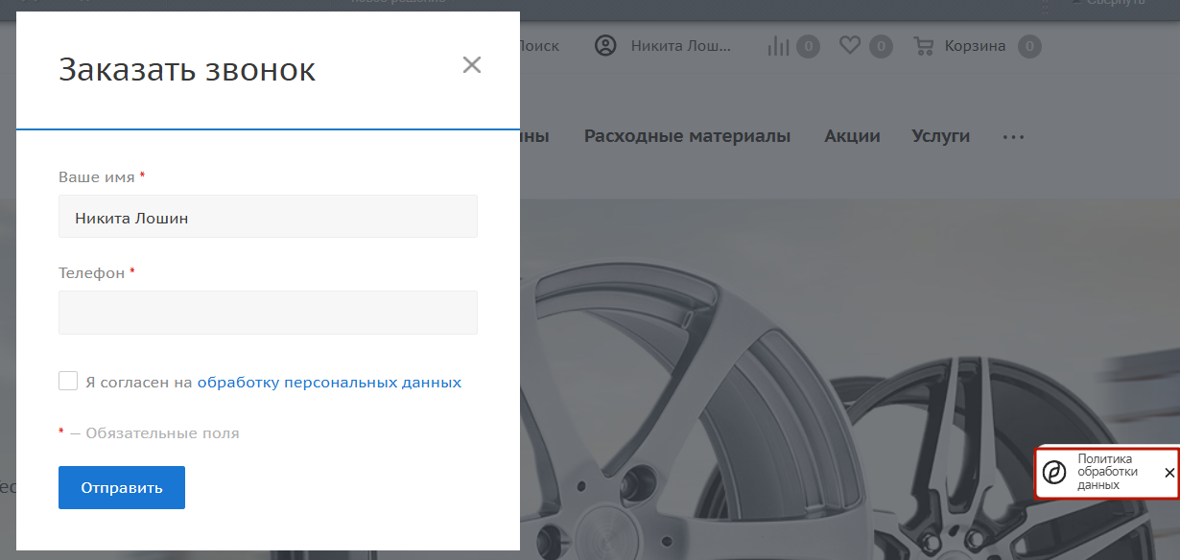Open the 'Расходные материалы' menu item
This screenshot has height=560, width=1180.
687,136
